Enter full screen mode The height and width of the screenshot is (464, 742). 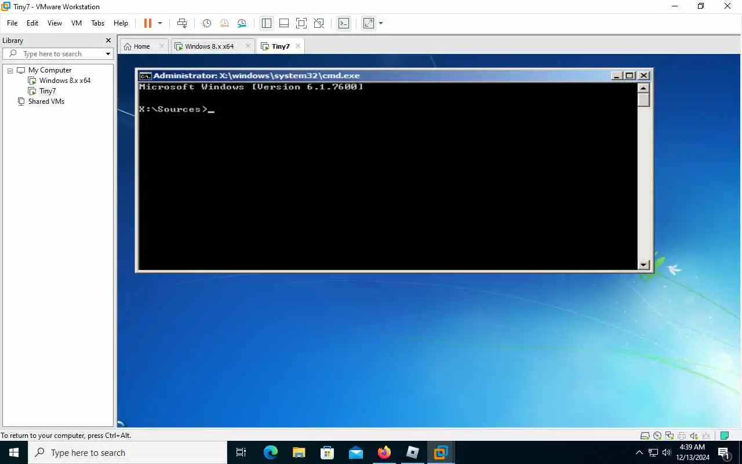tap(301, 23)
